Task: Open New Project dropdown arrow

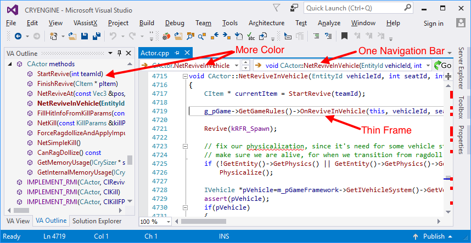Action: pos(63,37)
